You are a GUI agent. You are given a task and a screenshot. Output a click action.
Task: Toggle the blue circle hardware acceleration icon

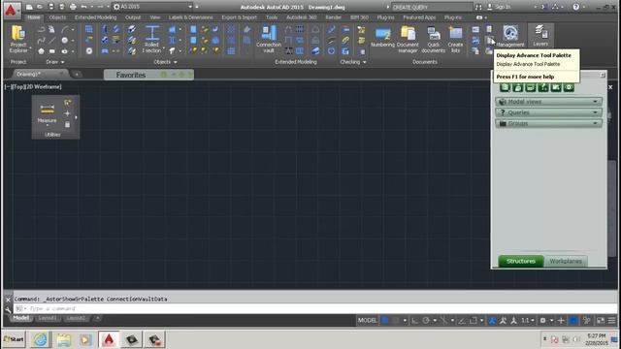tap(573, 321)
